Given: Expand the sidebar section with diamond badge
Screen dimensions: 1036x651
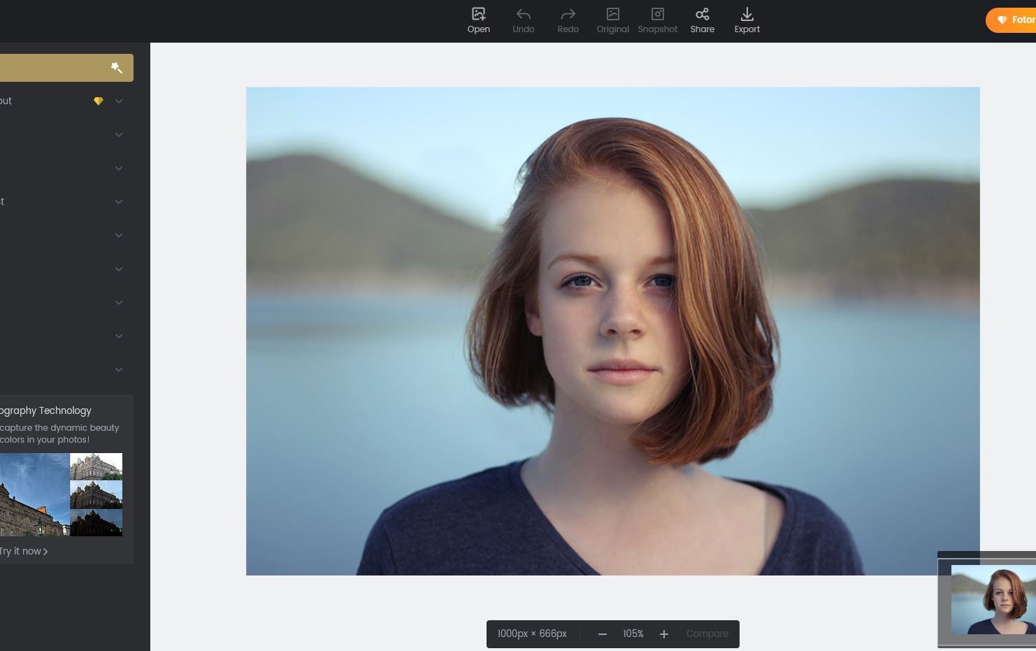Looking at the screenshot, I should [x=119, y=101].
